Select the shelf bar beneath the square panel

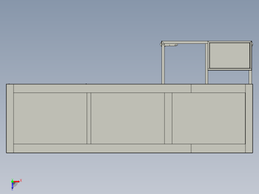(x=230, y=69)
